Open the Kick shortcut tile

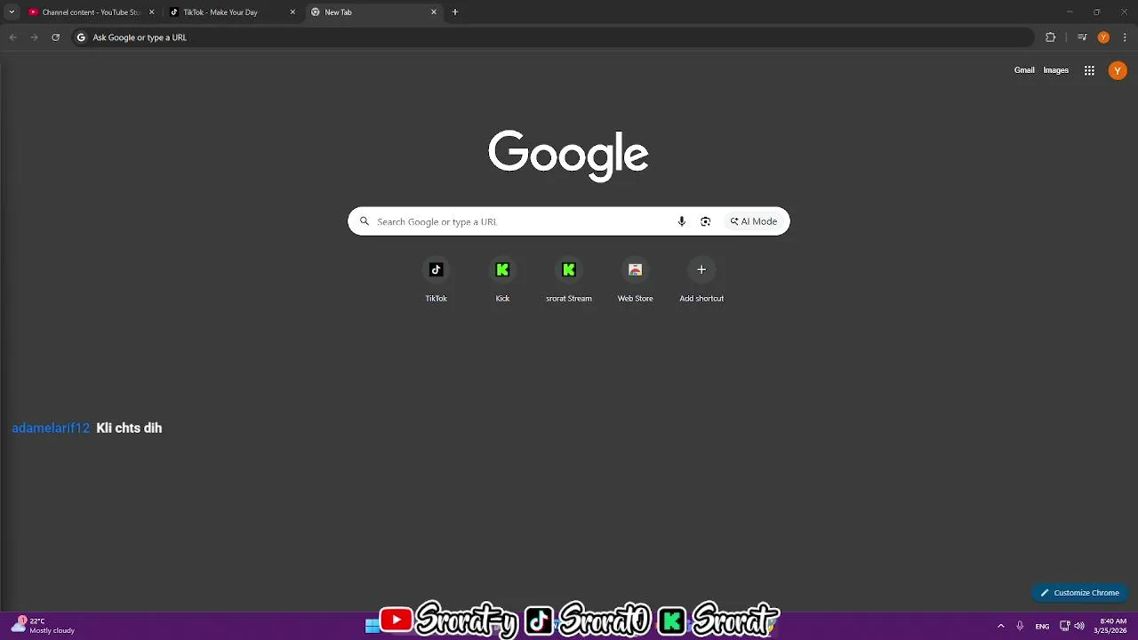[x=502, y=280]
